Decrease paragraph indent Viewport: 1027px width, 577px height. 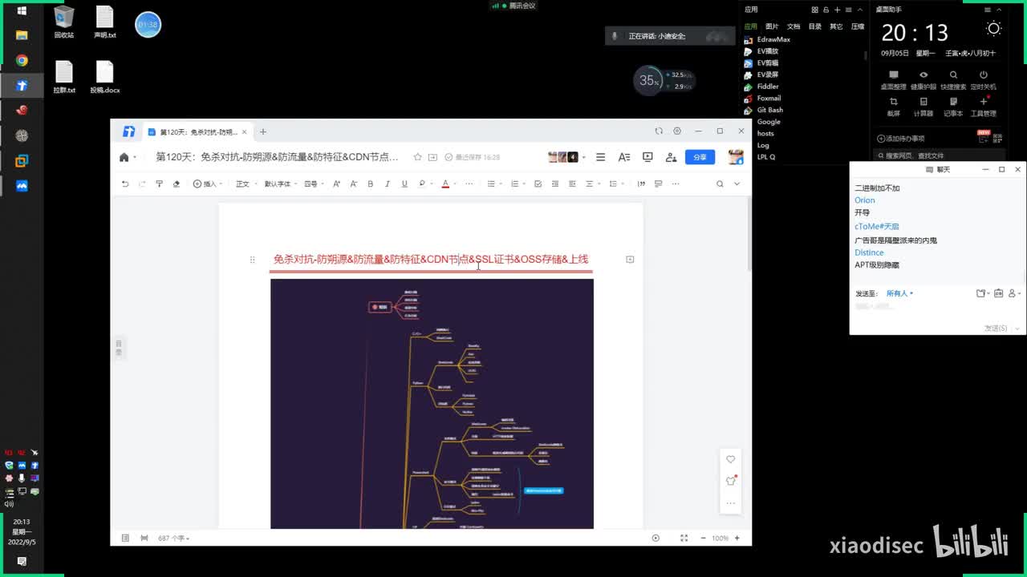[555, 184]
